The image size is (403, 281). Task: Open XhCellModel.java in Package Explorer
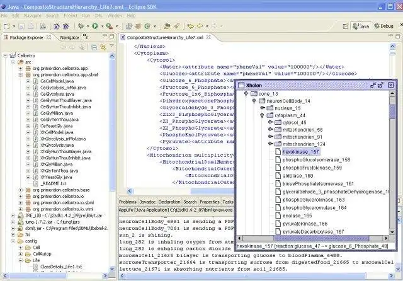[57, 132]
